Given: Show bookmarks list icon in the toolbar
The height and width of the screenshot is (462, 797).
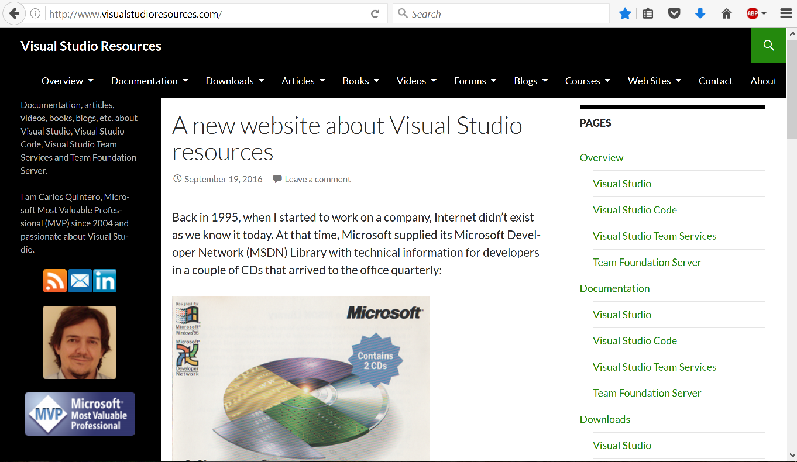Looking at the screenshot, I should click(648, 13).
